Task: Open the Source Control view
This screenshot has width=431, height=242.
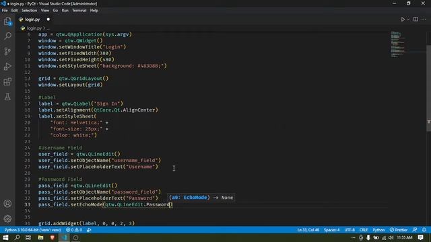Action: [7, 51]
